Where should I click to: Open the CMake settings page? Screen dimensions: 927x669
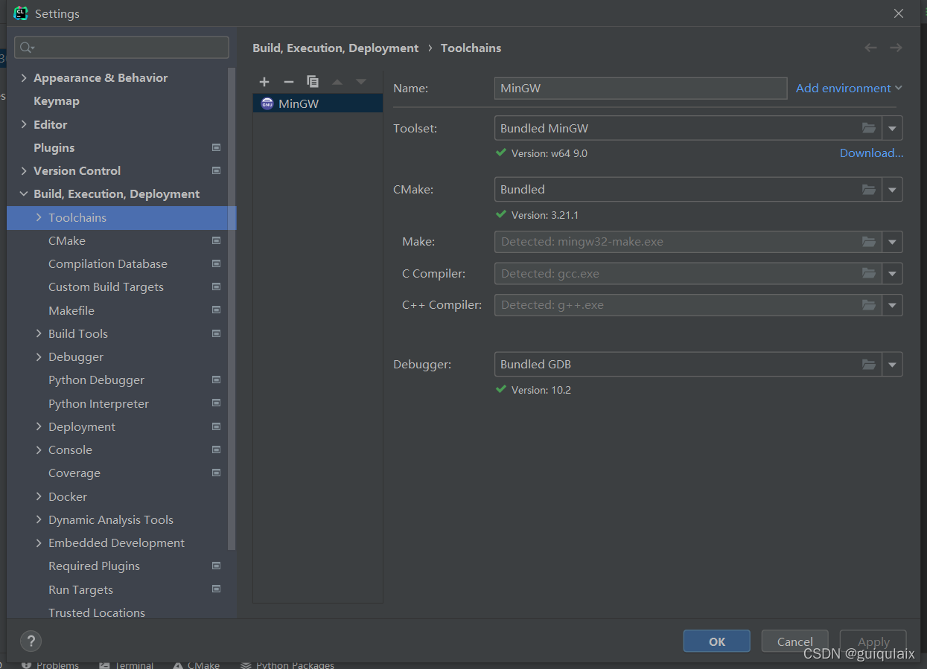tap(67, 240)
